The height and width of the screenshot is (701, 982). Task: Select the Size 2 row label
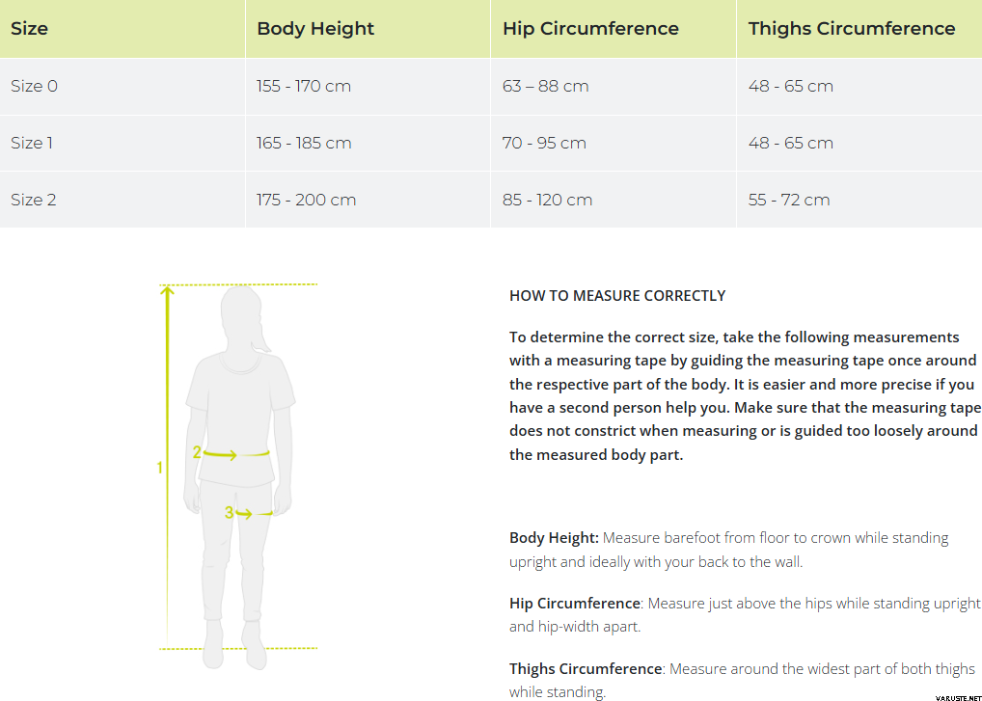[x=34, y=200]
